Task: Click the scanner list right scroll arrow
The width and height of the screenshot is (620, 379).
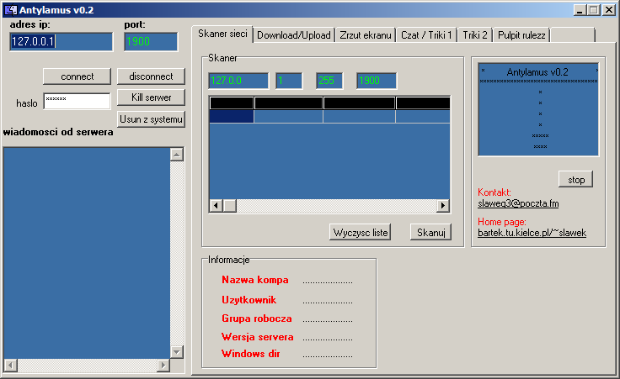Action: point(443,206)
